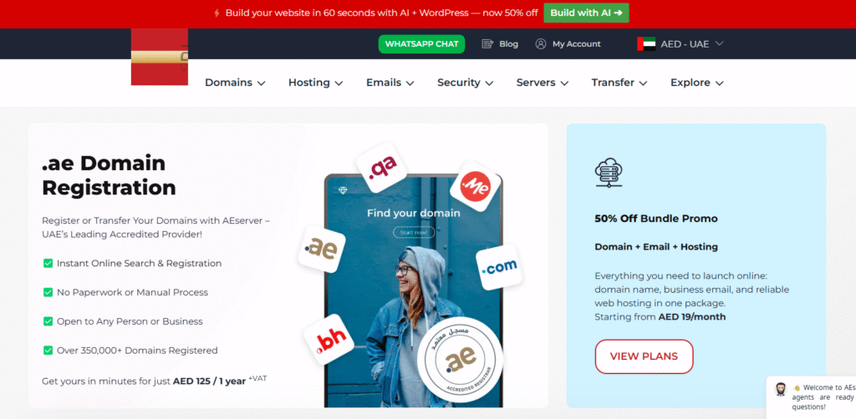Image resolution: width=856 pixels, height=419 pixels.
Task: Click the VIEW PLANS button
Action: tap(644, 357)
